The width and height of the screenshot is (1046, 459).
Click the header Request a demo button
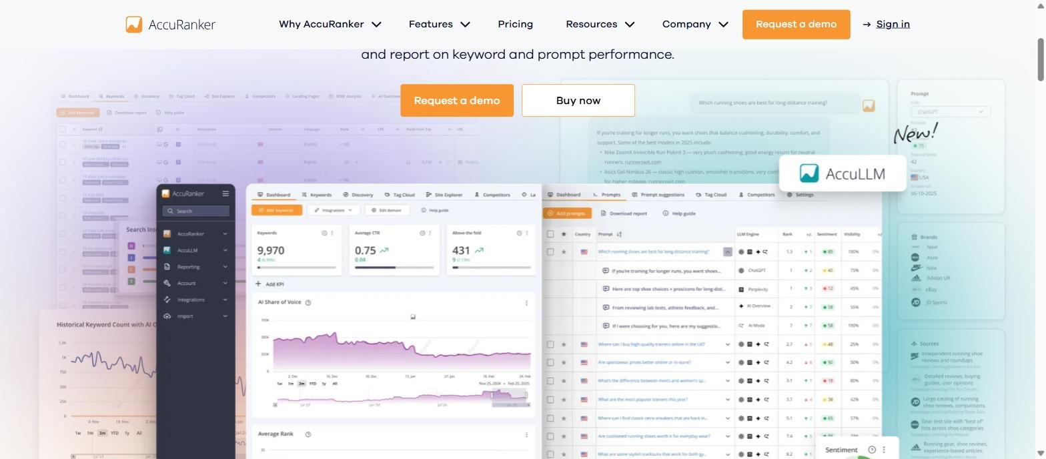pos(796,25)
